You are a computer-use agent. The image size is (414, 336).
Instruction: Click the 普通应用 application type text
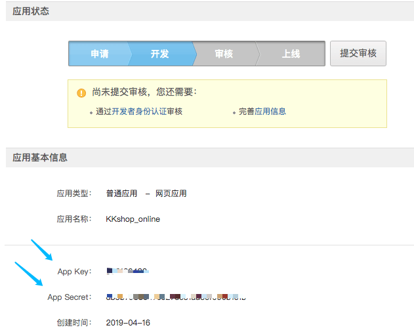click(x=121, y=194)
